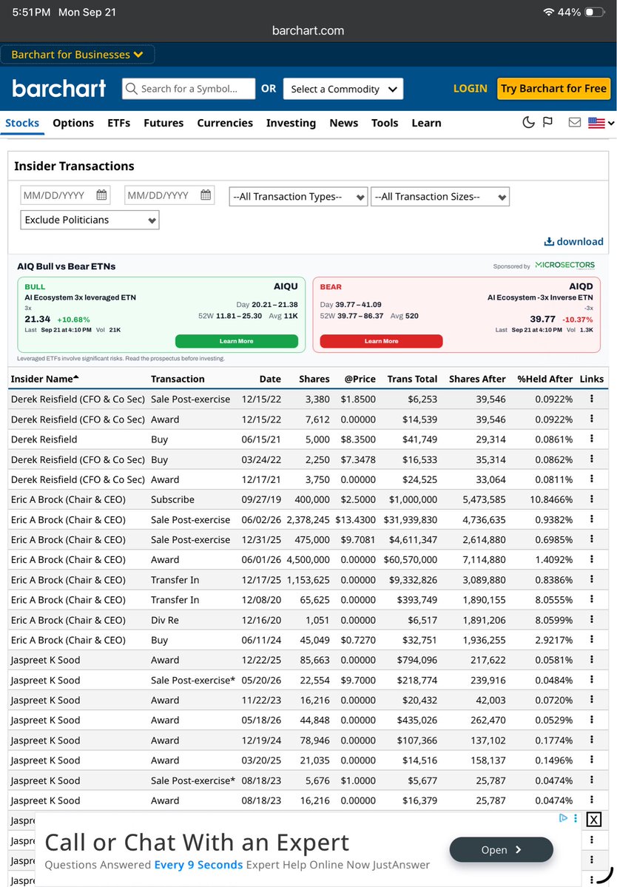Expand Barchart for Businesses menu
This screenshot has height=887, width=617.
pos(77,54)
